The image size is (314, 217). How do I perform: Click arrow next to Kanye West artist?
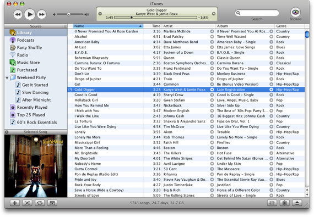click(x=212, y=90)
